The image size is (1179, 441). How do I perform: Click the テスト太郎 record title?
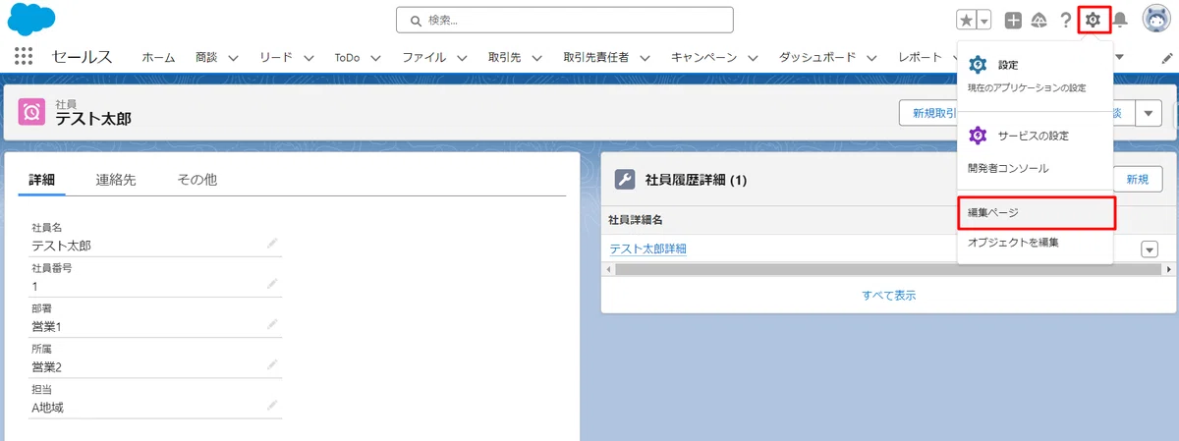click(93, 119)
